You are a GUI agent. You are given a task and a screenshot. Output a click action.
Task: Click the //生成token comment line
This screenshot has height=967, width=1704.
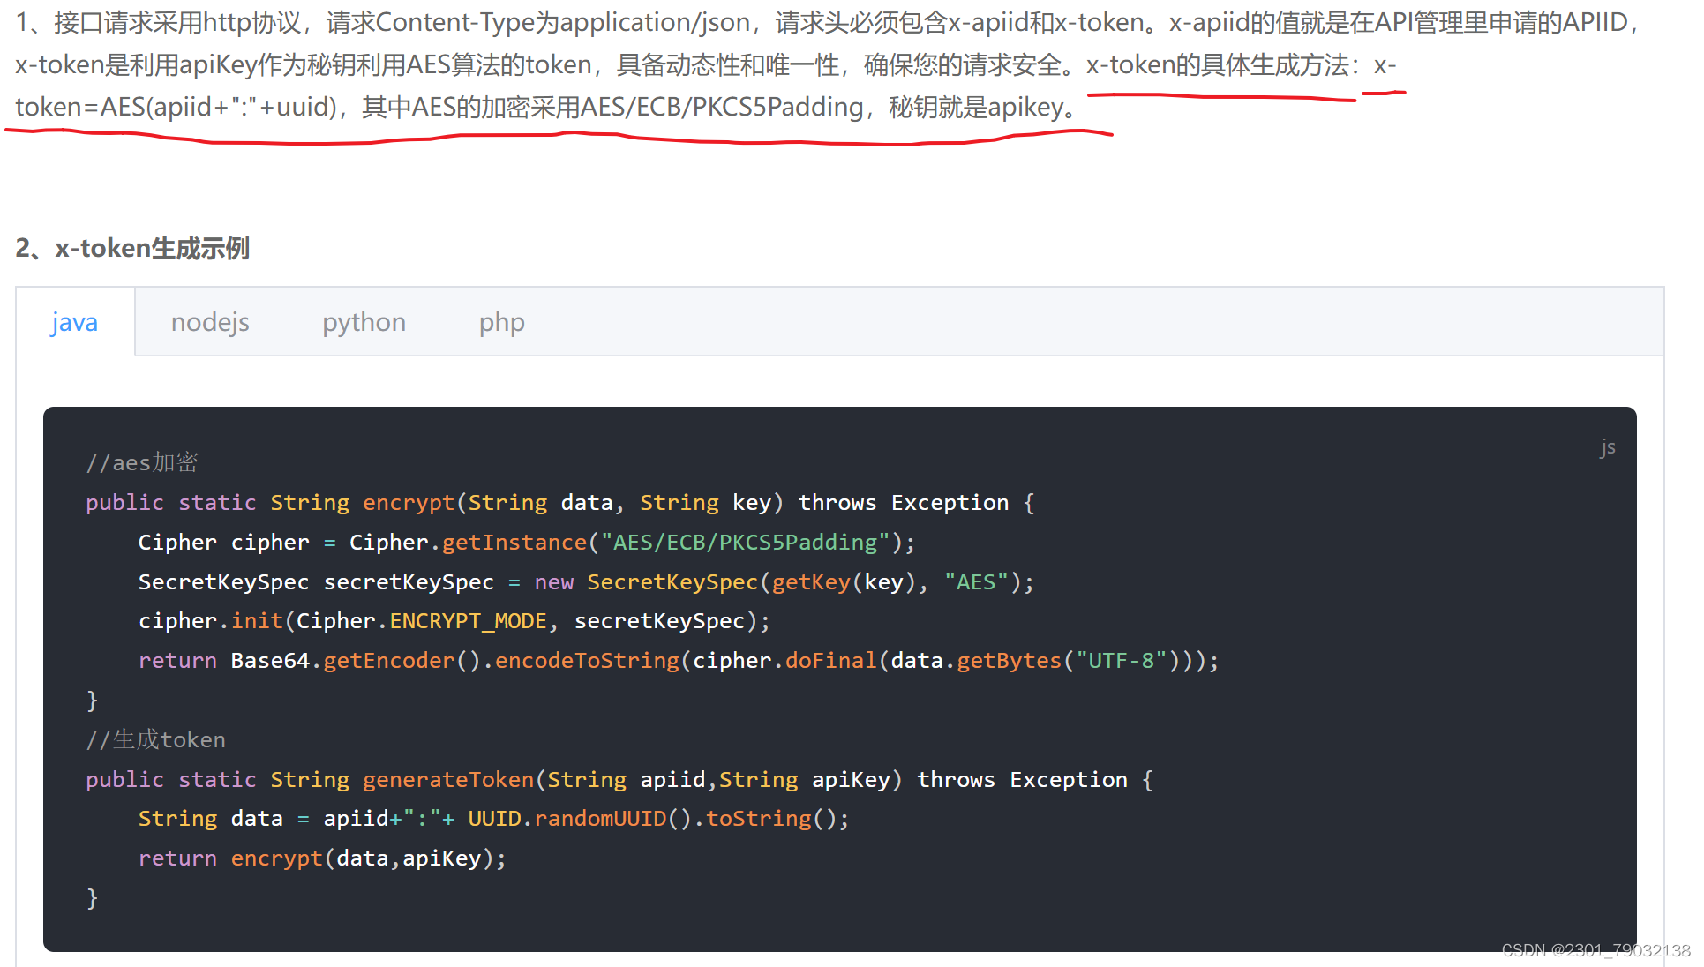click(154, 739)
